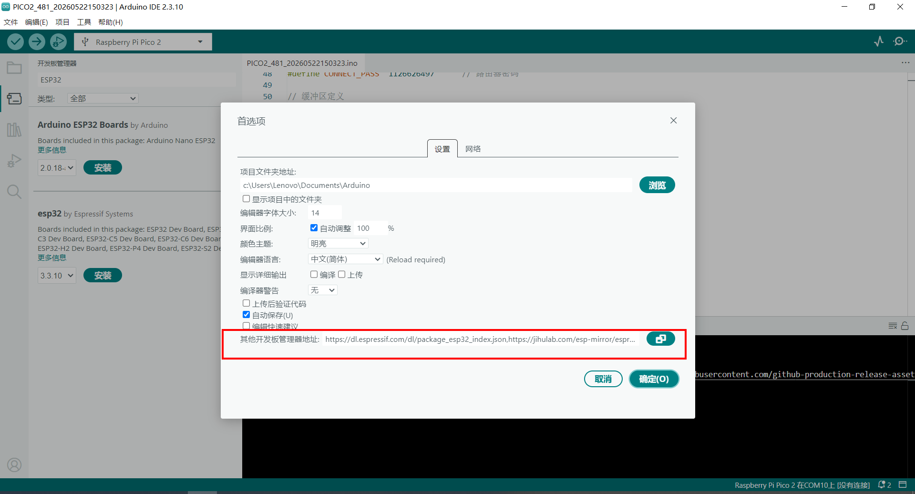
Task: Open 工具 menu
Action: (84, 22)
